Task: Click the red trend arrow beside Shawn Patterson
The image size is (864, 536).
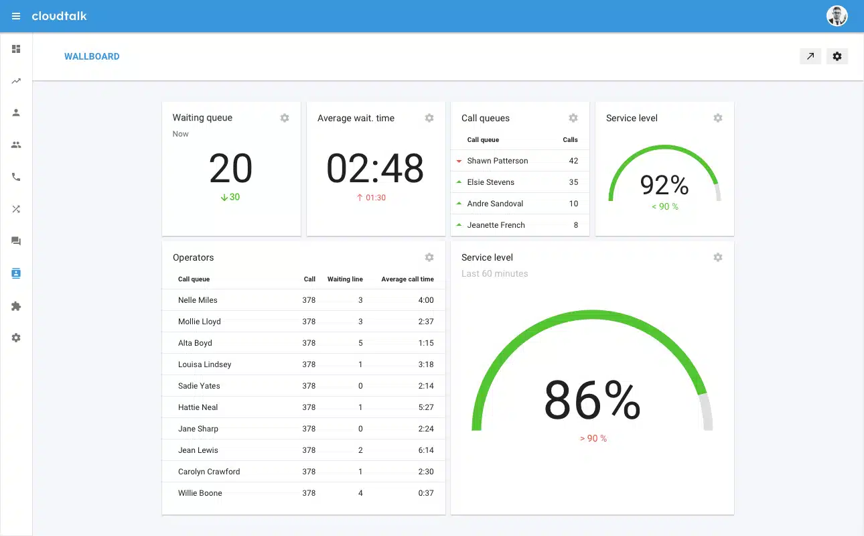Action: (458, 160)
